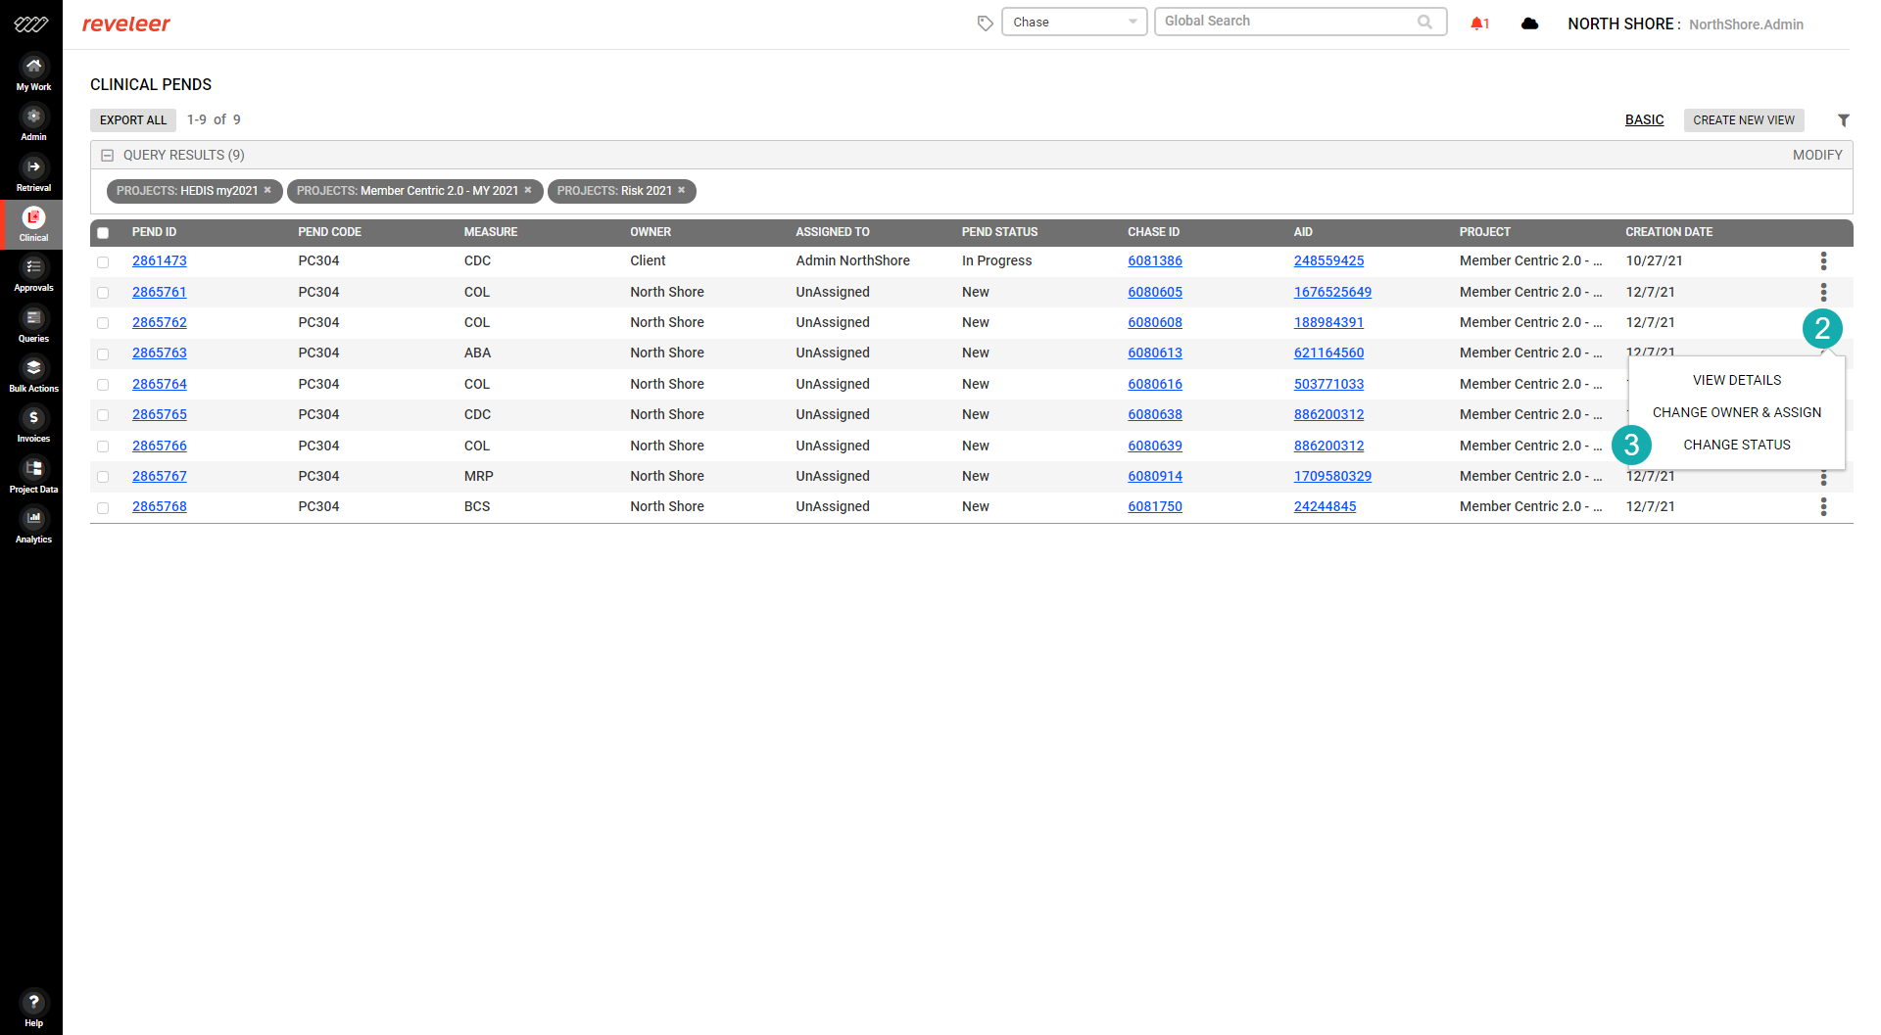This screenshot has width=1881, height=1035.
Task: Open the actions menu for pend 2865768
Action: point(1823,506)
